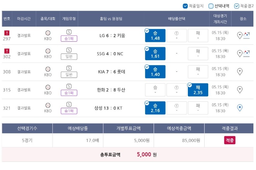Select the 패 2.35 odds for 두산
Image resolution: width=256 pixels, height=170 pixels.
point(198,90)
